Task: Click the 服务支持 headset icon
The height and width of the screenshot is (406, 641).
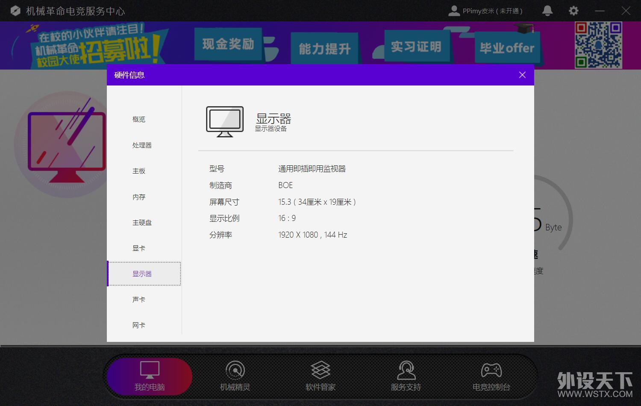Action: coord(406,370)
